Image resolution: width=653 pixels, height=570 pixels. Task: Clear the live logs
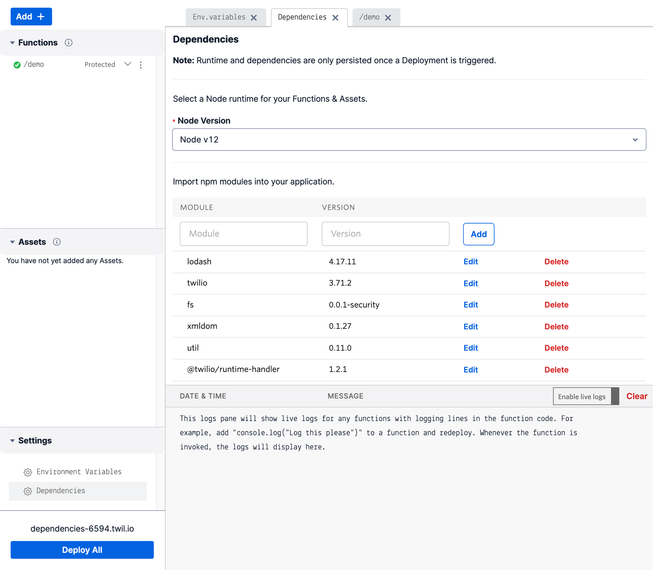point(636,396)
